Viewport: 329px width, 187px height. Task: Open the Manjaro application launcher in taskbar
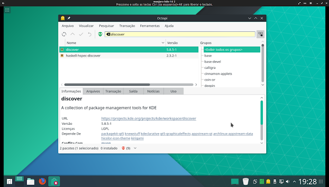(x=9, y=181)
